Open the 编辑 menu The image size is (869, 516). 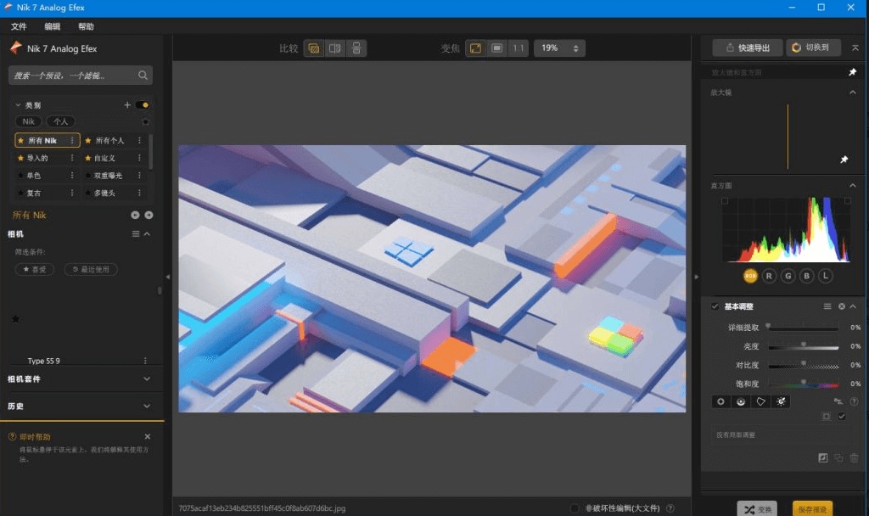(x=52, y=26)
